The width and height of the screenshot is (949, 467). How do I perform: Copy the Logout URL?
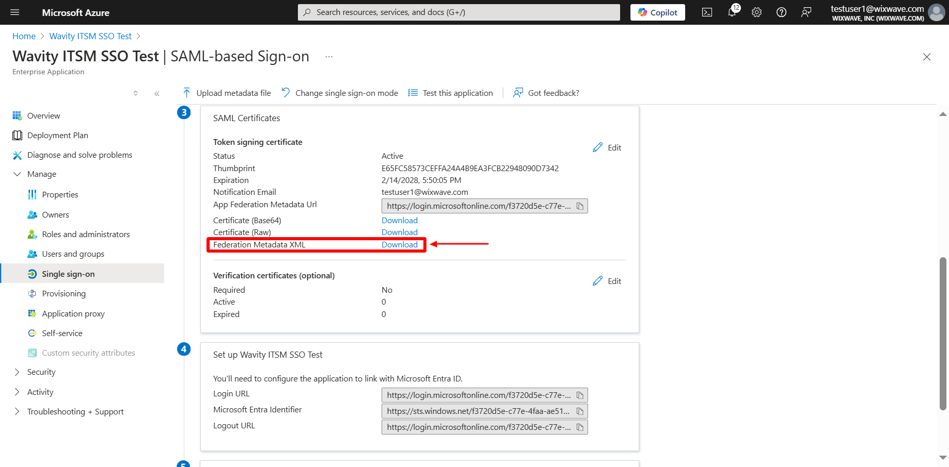pos(580,427)
